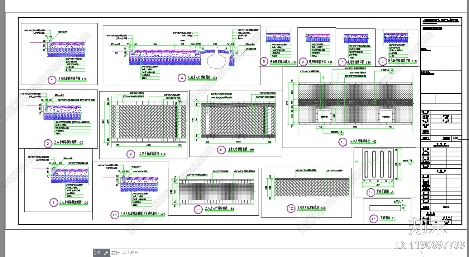
Task: Select detail bubble 2 beside 2.4米道路做法详图
Action: pos(48,143)
